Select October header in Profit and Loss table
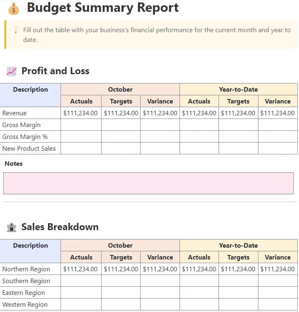Image resolution: width=299 pixels, height=312 pixels. point(120,90)
